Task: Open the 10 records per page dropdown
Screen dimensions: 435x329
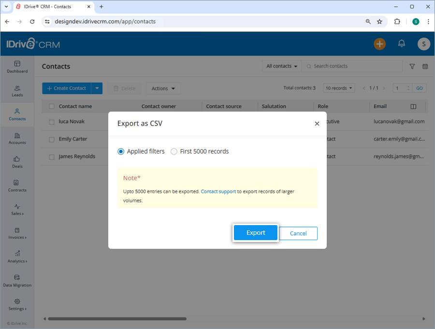Action: (338, 87)
